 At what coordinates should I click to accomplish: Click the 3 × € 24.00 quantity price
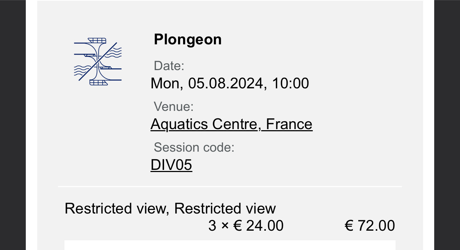click(246, 226)
